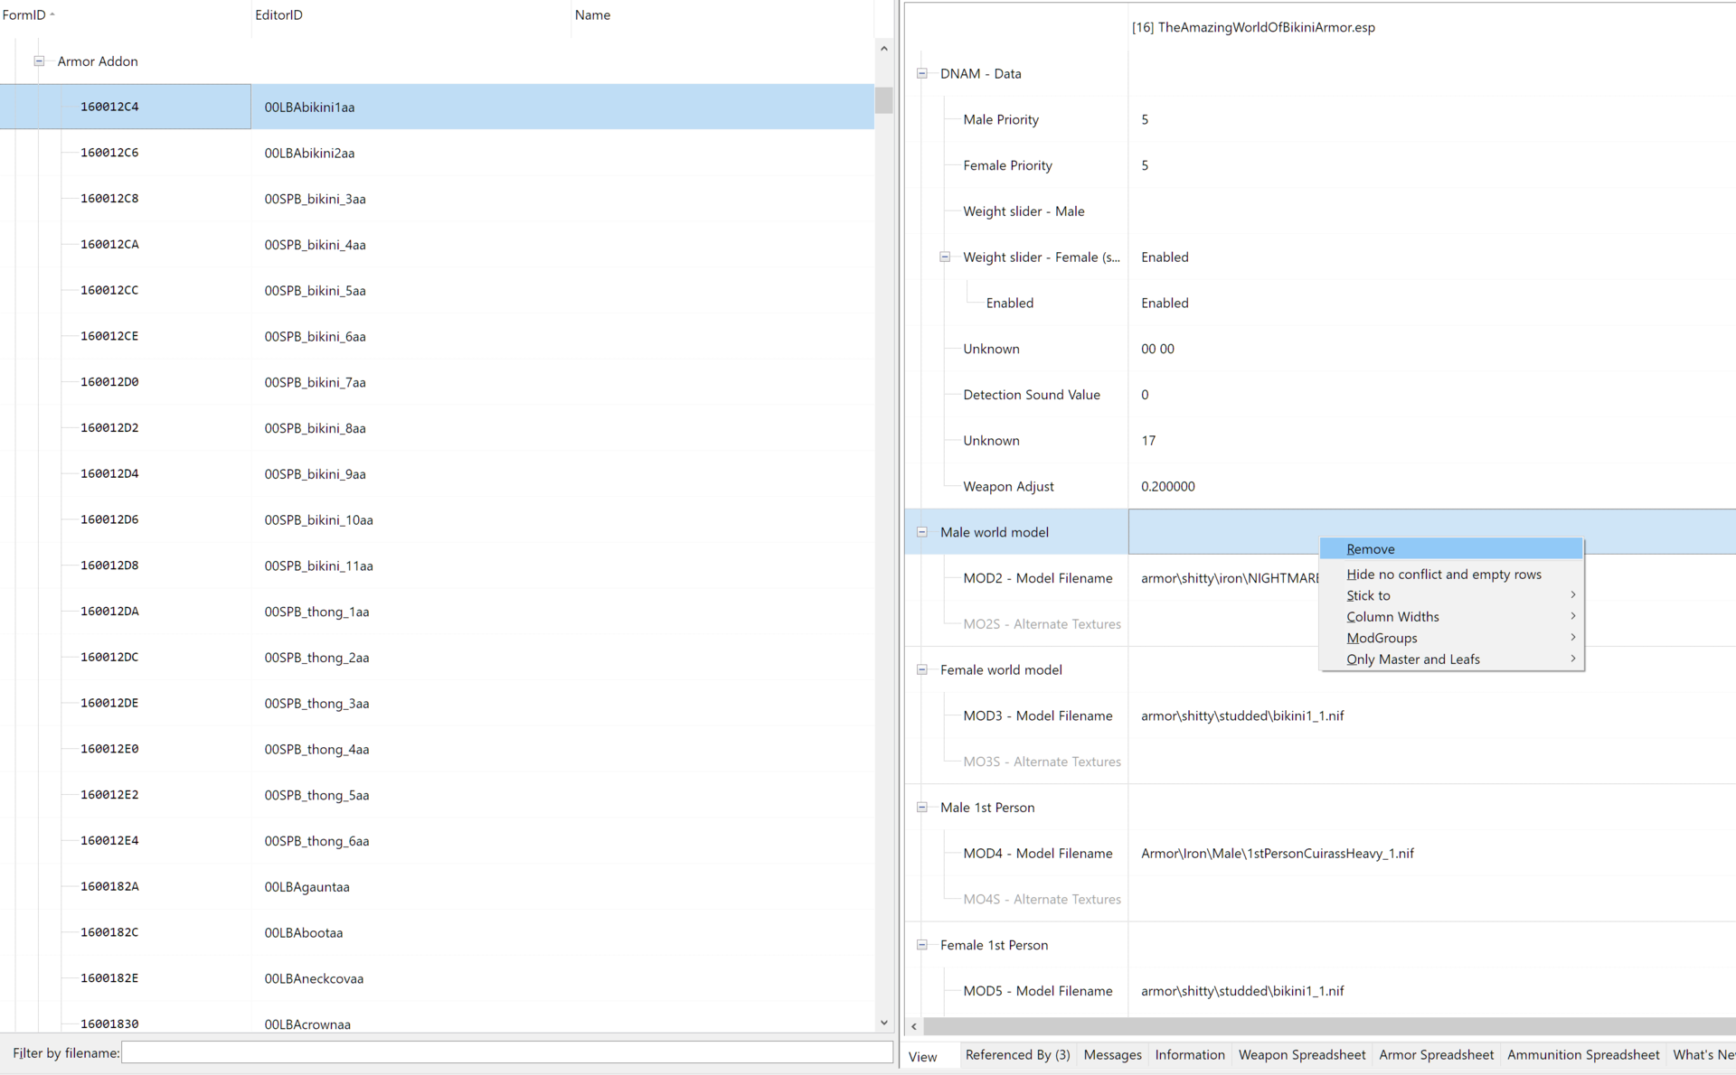Click the record list scroll down arrow
This screenshot has height=1075, width=1736.
click(883, 1023)
